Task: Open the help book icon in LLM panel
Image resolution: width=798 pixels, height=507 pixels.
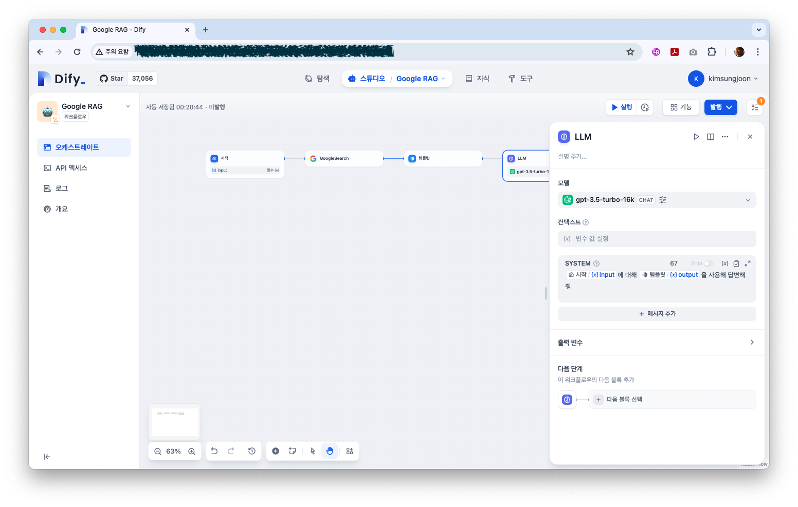Action: pyautogui.click(x=711, y=137)
